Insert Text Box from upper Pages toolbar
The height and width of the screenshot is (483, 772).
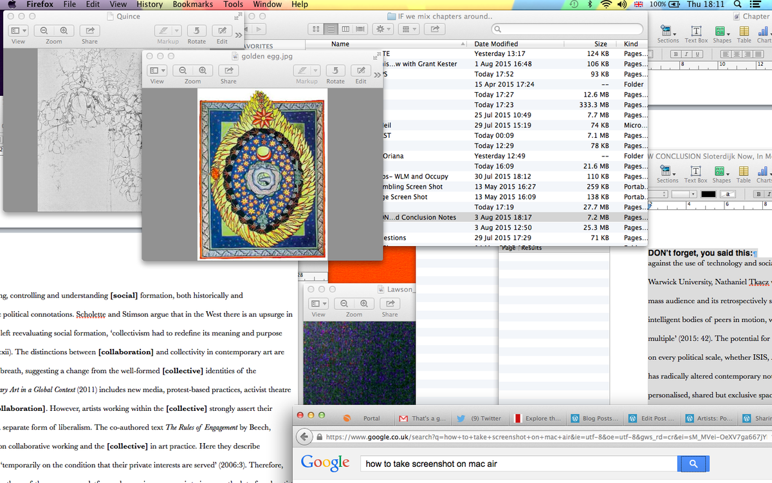(695, 34)
